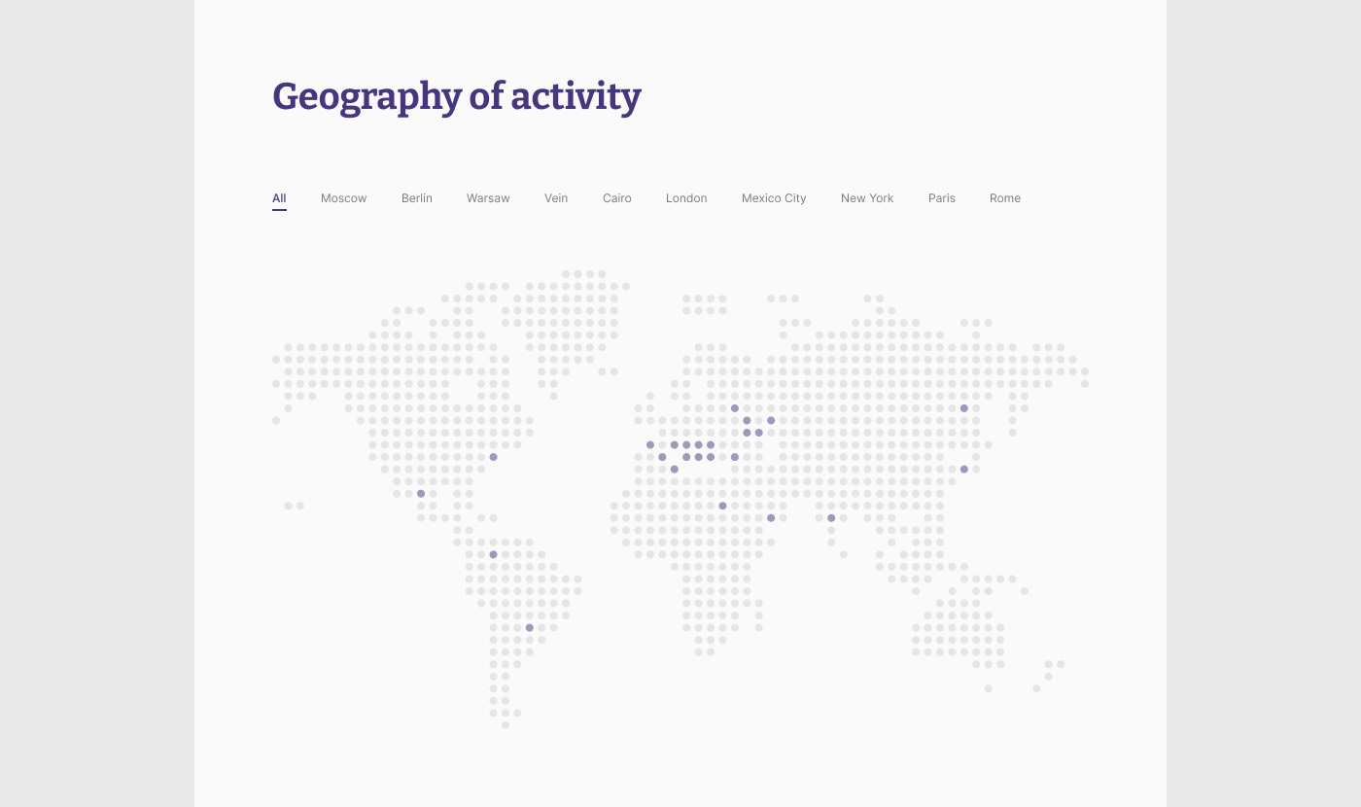Select the Vein tab
Screen dimensions: 1361x807
click(556, 198)
